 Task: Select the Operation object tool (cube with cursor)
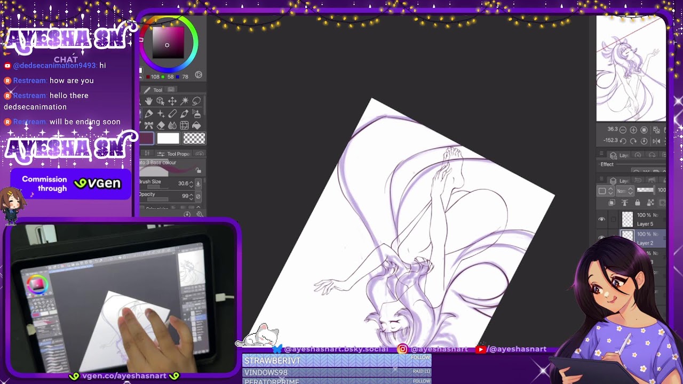coord(160,101)
